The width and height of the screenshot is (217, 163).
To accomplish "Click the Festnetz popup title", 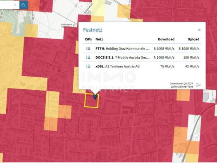I will pyautogui.click(x=93, y=30).
